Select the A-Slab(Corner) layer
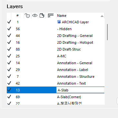Screen dimensions: 118x118 (69, 97)
